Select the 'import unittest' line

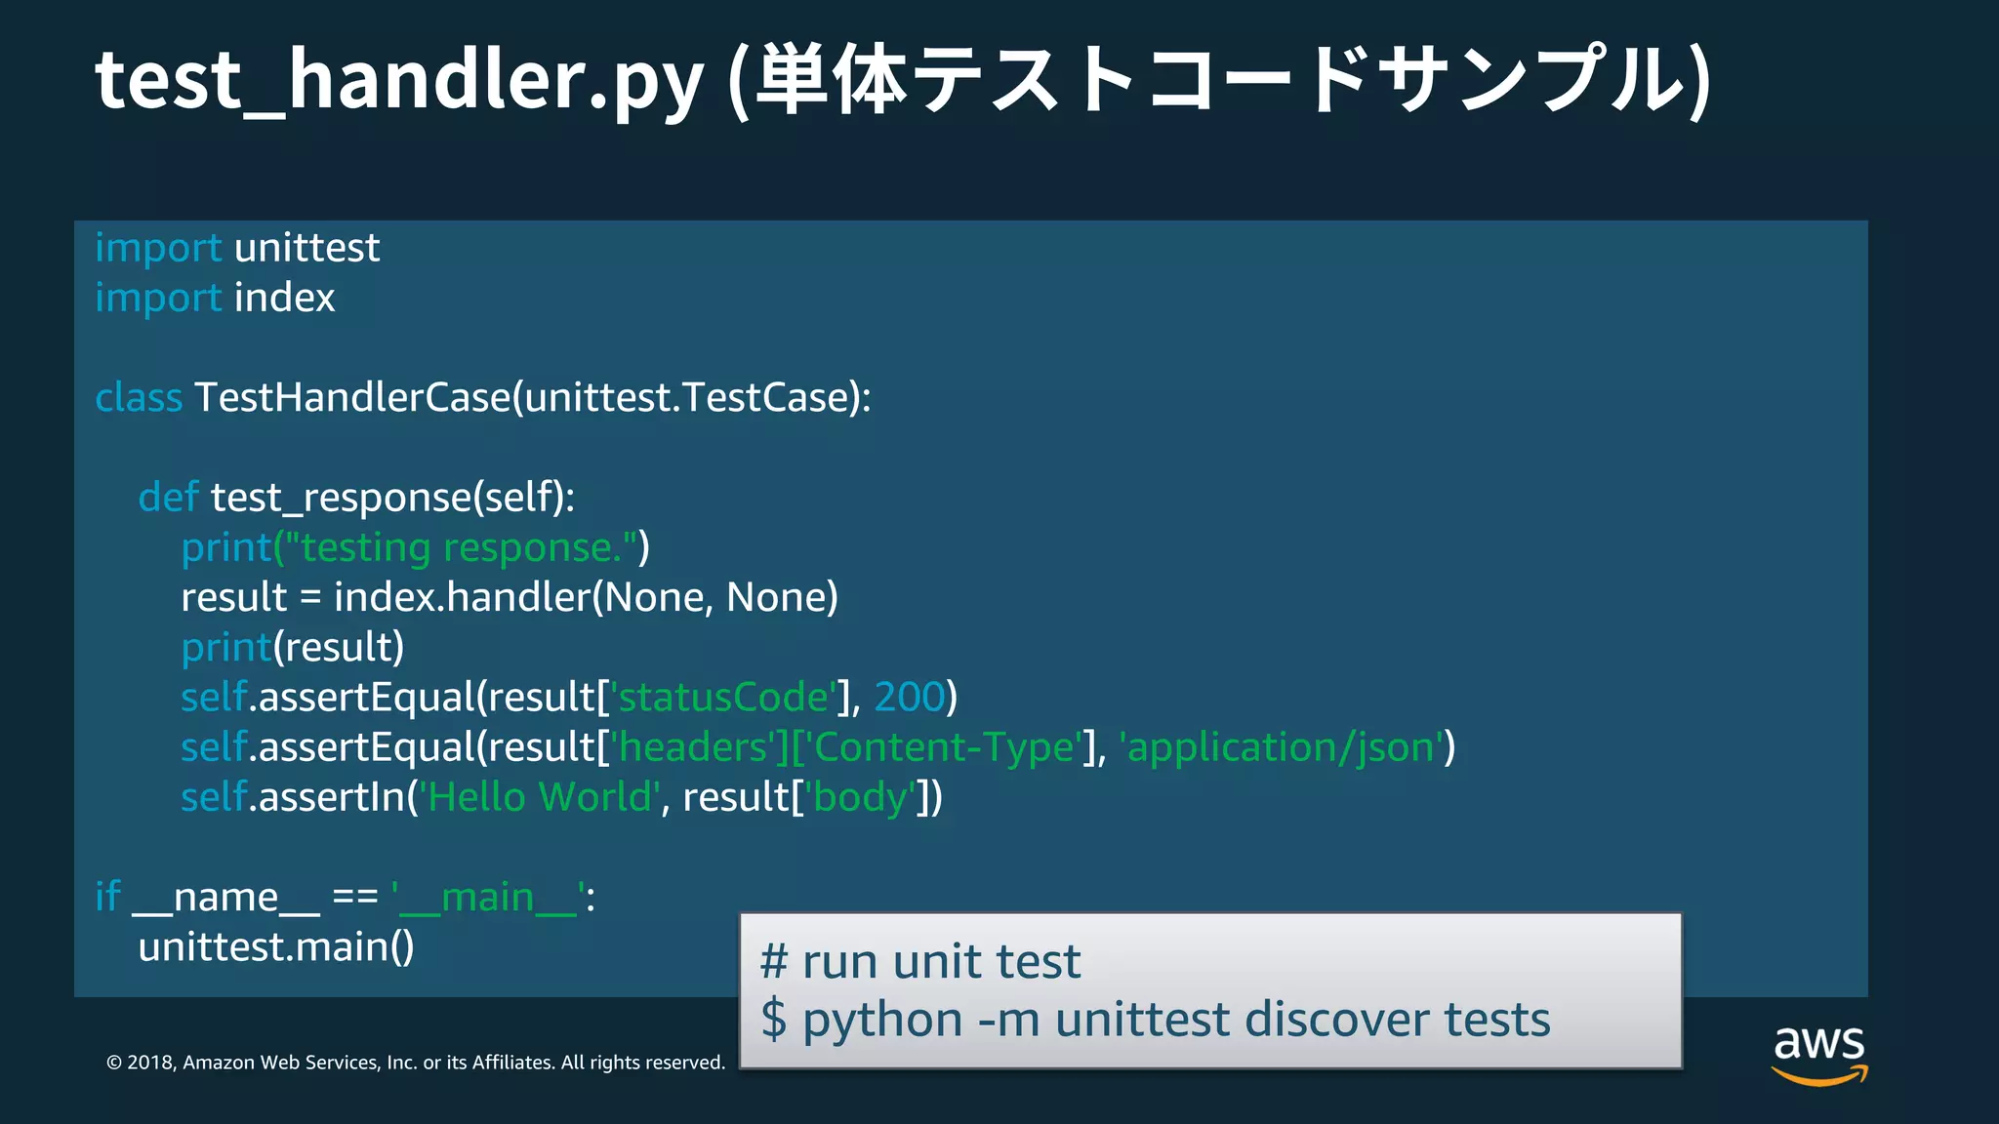pyautogui.click(x=237, y=248)
